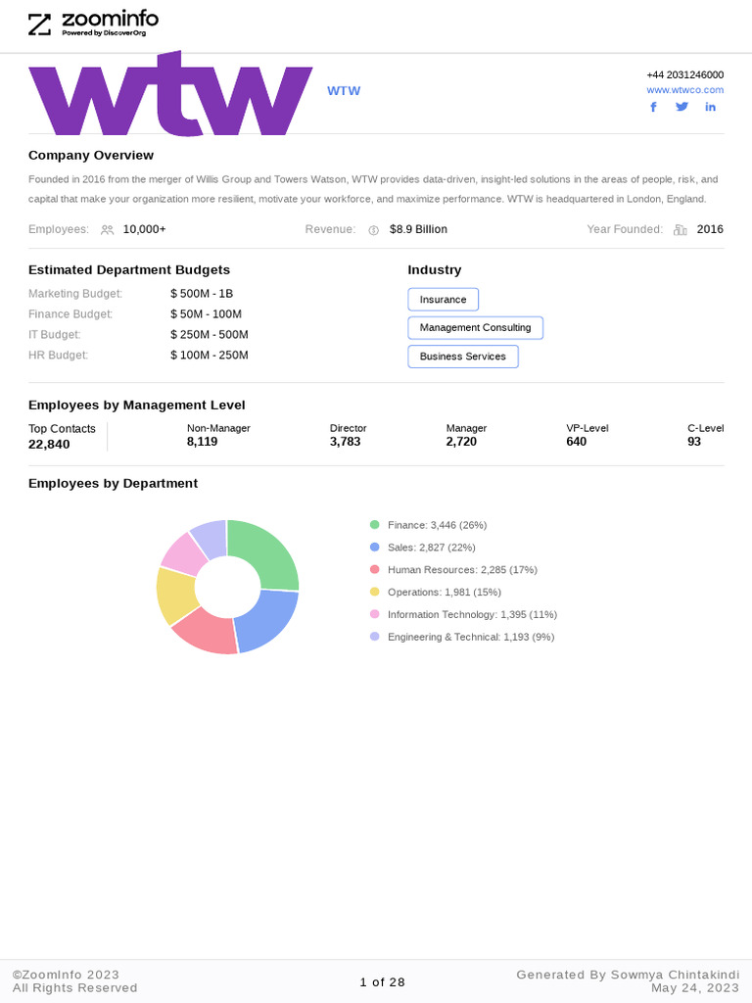Select the Insurance industry tag

pyautogui.click(x=444, y=300)
